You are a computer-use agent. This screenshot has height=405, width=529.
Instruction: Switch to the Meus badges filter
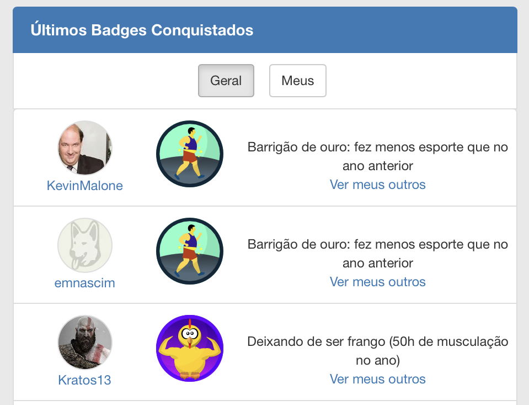pyautogui.click(x=298, y=81)
